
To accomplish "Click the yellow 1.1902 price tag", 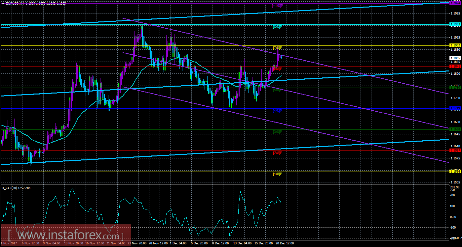I will pyautogui.click(x=455, y=45).
